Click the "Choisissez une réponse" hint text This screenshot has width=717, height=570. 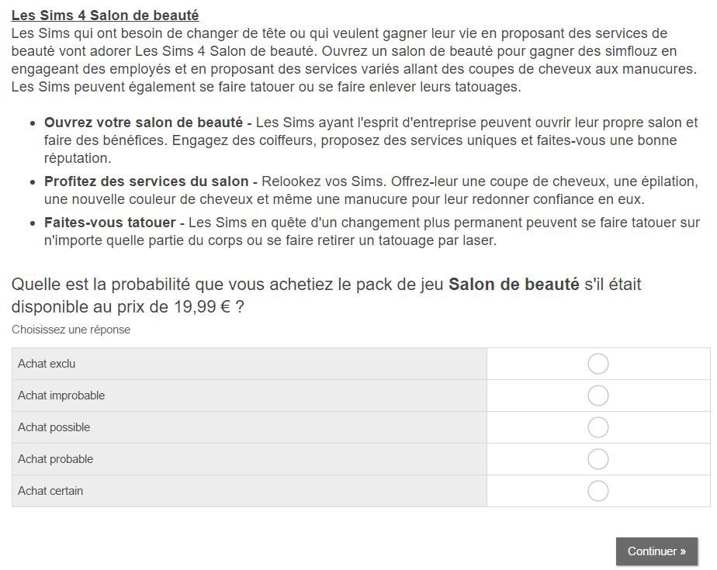71,330
